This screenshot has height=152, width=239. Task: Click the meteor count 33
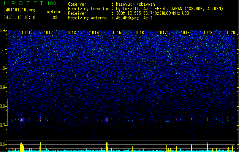point(55,17)
